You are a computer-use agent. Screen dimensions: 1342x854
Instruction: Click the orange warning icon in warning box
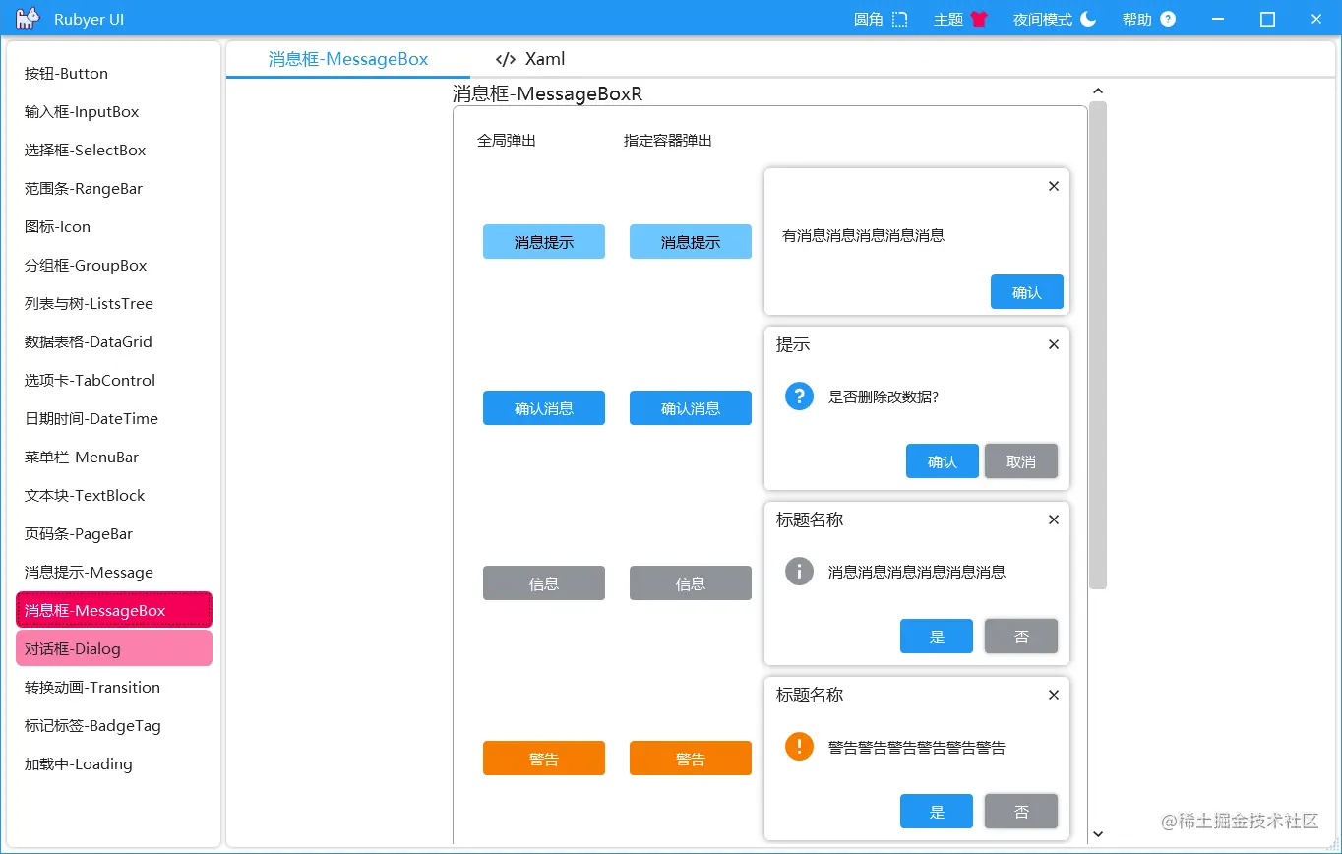tap(798, 746)
